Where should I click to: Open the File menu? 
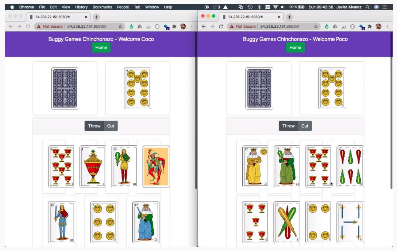[x=42, y=7]
